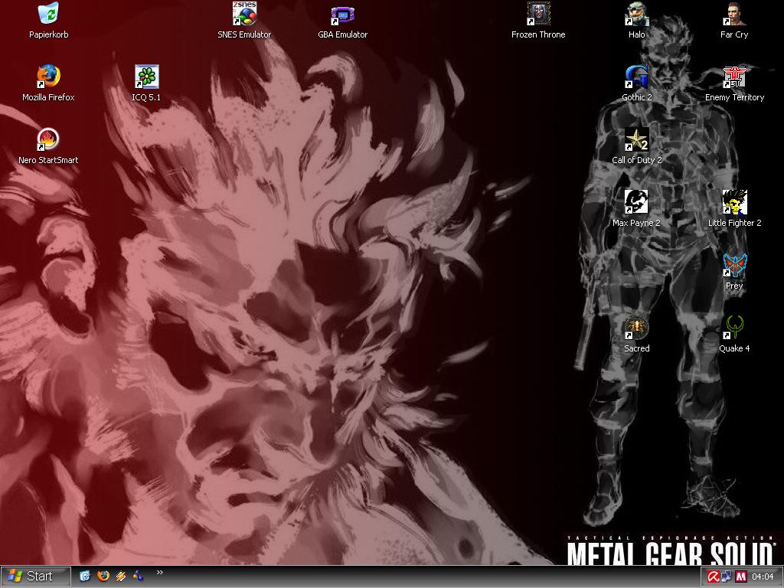The image size is (784, 588).
Task: Click the blue molecule-shaped Quick Launch icon
Action: [x=138, y=576]
